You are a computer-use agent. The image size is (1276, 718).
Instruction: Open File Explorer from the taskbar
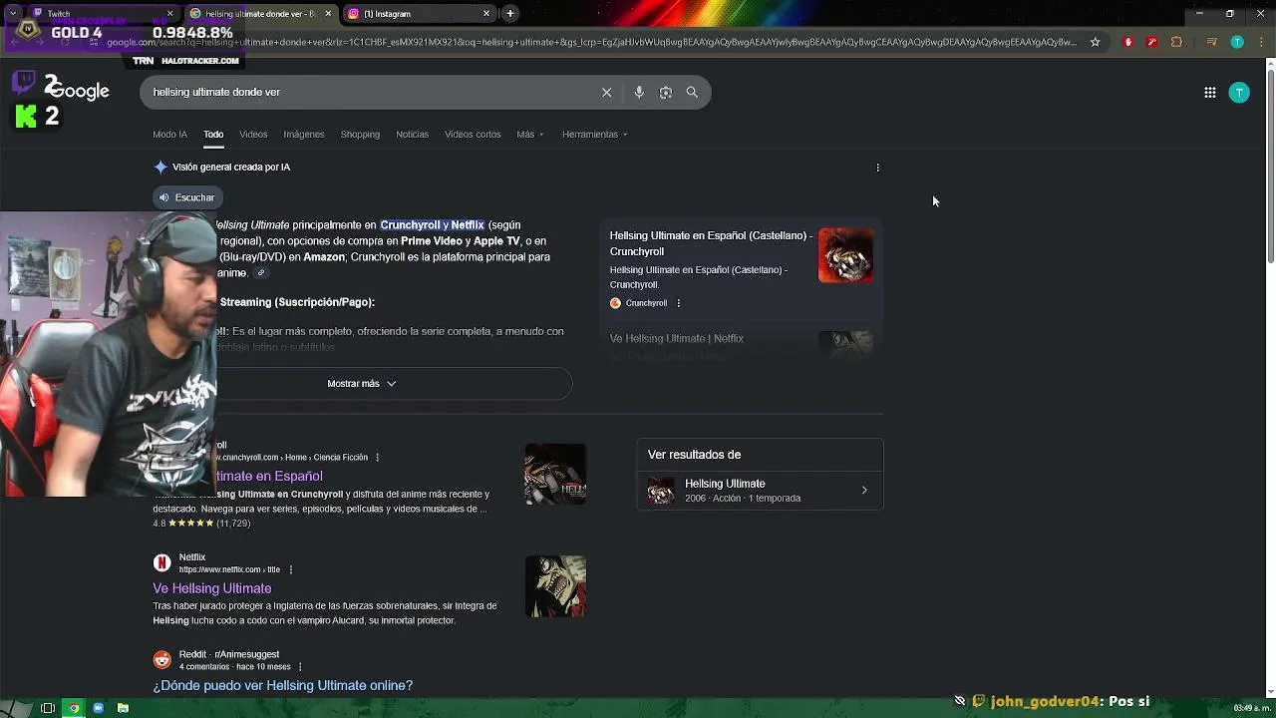123,708
